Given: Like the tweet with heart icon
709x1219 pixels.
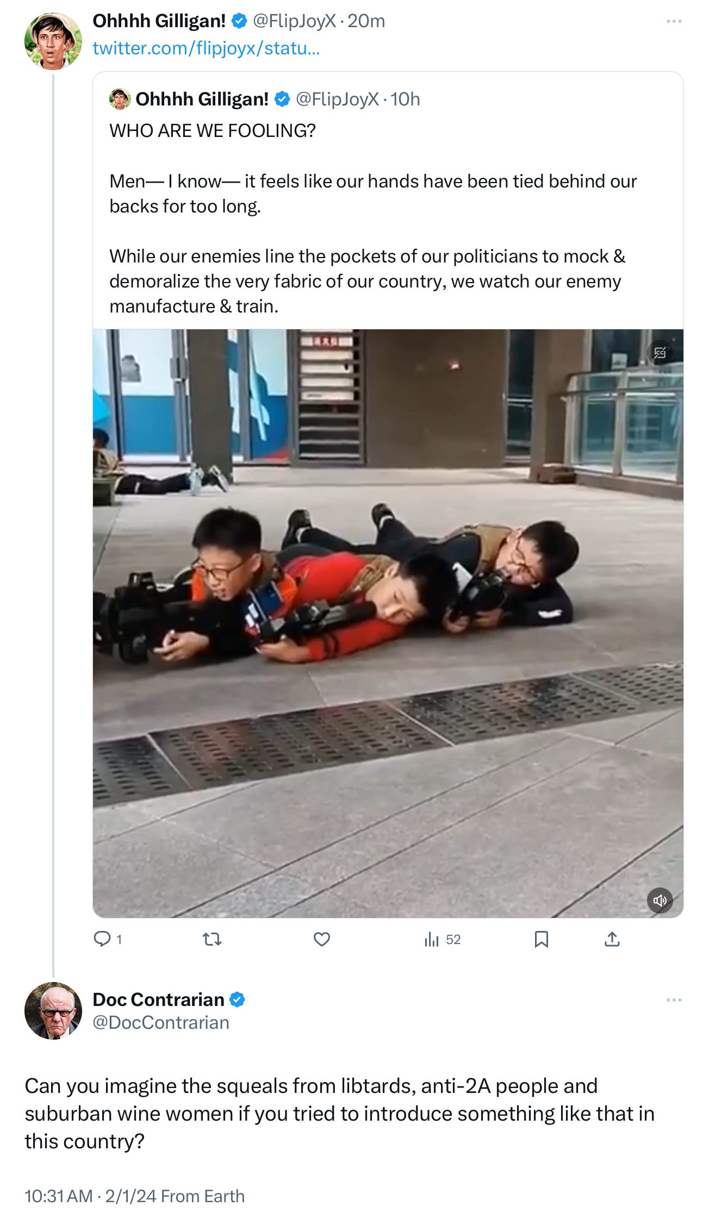Looking at the screenshot, I should (322, 939).
